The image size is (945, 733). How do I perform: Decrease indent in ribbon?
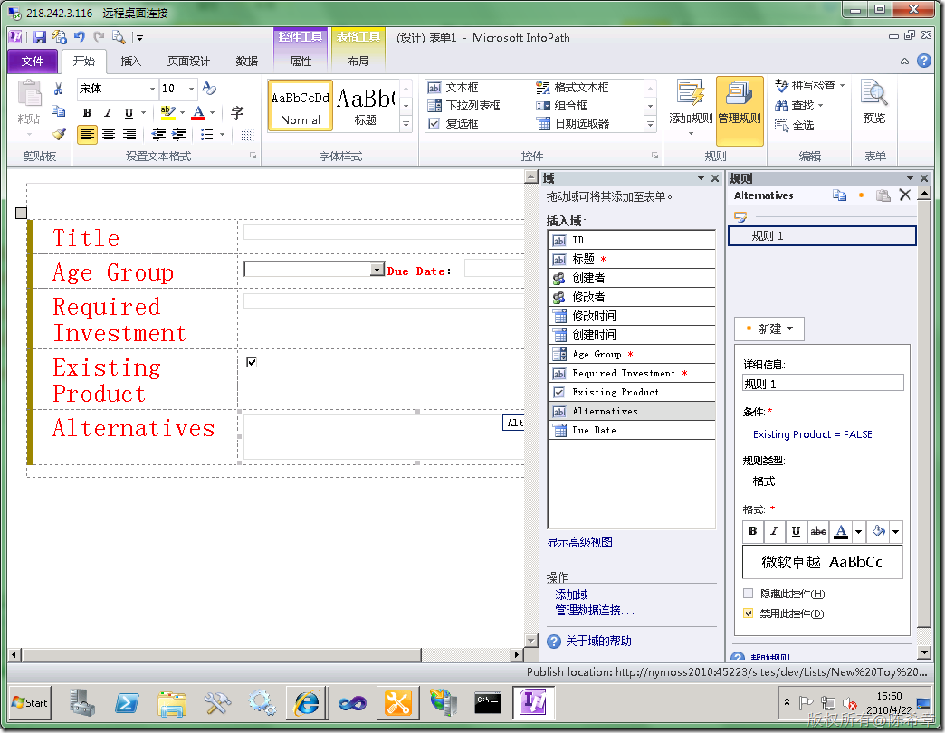158,134
